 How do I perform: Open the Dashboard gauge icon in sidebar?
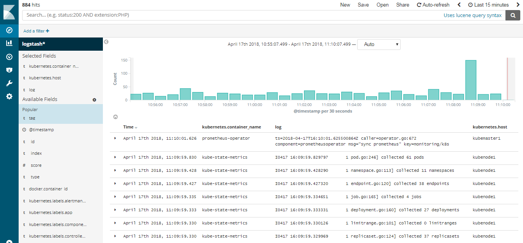coord(9,57)
